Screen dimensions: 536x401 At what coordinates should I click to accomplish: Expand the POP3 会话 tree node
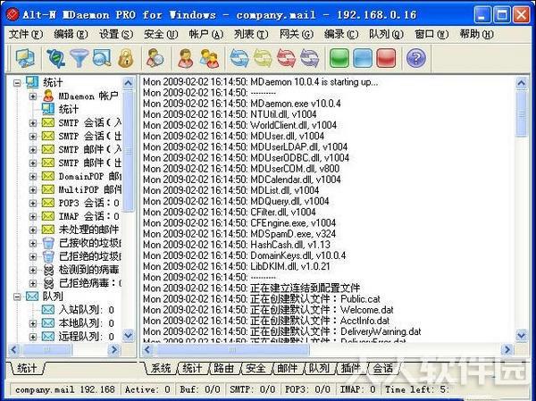(33, 203)
